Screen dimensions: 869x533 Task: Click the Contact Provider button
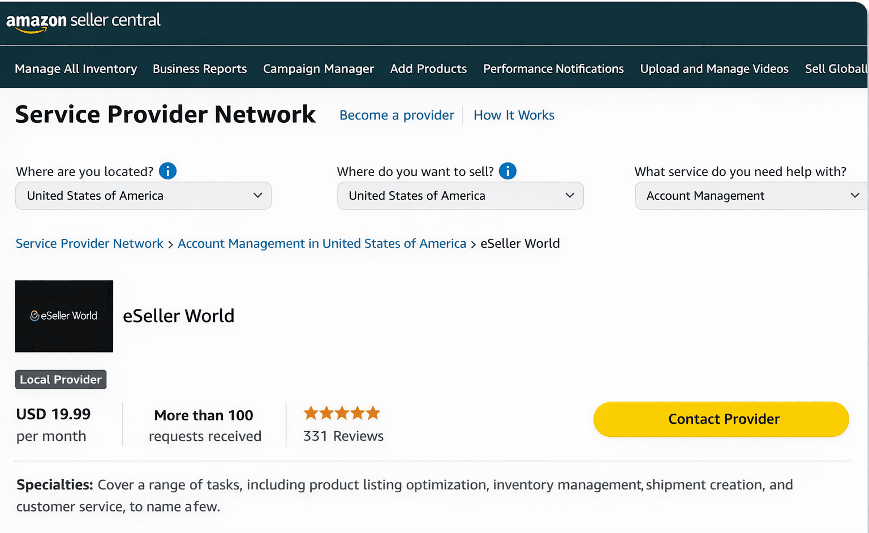coord(721,419)
